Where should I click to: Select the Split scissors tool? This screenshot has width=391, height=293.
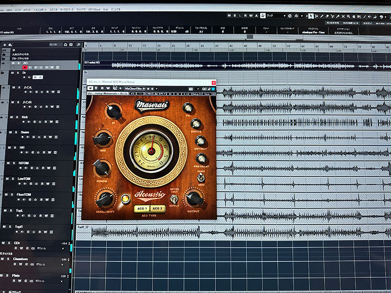coord(332,17)
